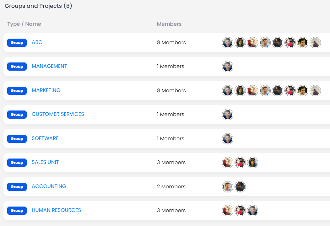Open the MANAGEMENT group link
This screenshot has height=226, width=330.
pos(49,66)
